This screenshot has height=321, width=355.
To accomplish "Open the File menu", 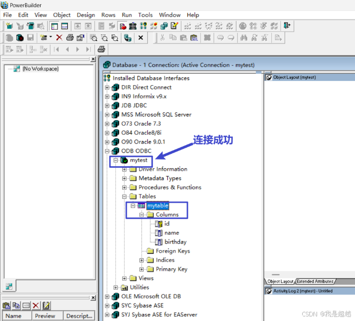I will [x=8, y=15].
